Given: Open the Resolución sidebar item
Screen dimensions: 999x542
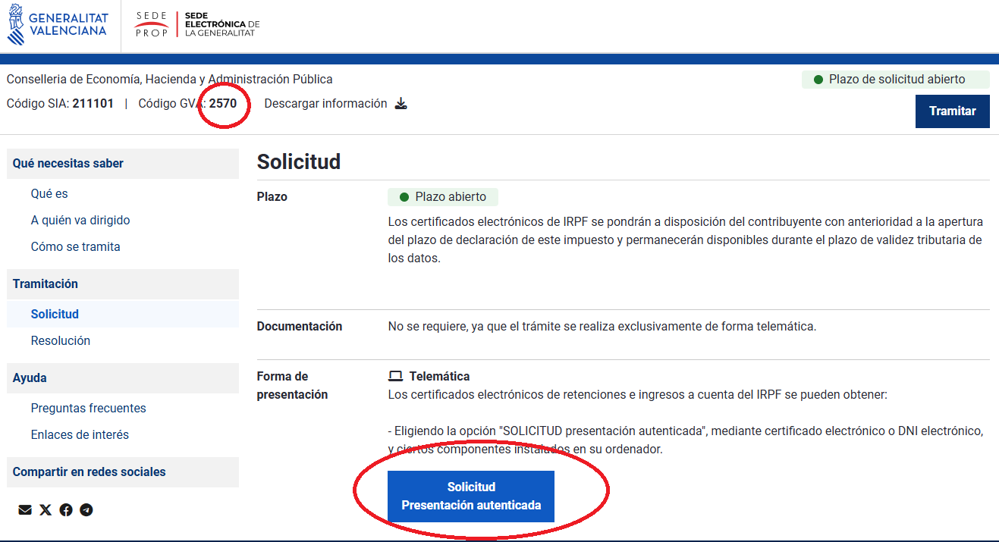Looking at the screenshot, I should tap(61, 341).
